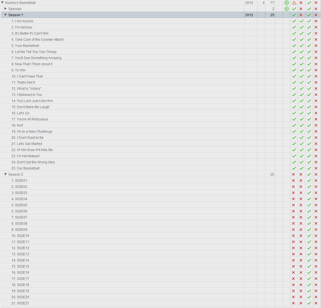Select the Season 2 row label

click(x=16, y=174)
